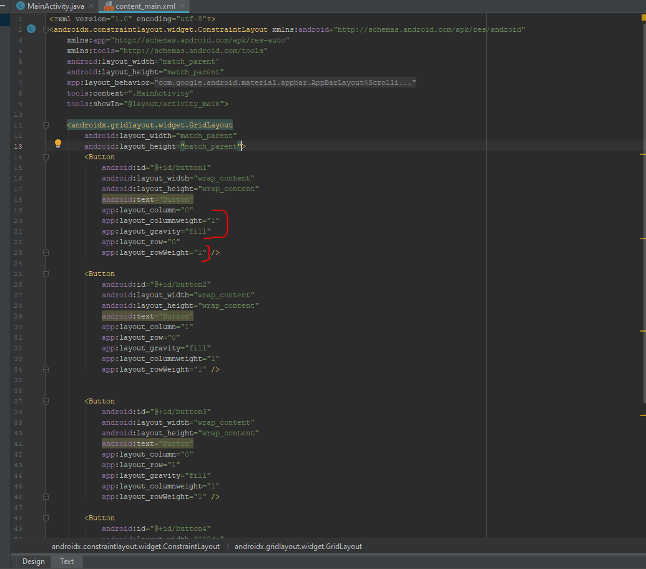Click the yellow lightbulb quick-fix icon
Viewport: 646px width, 569px height.
[x=58, y=144]
